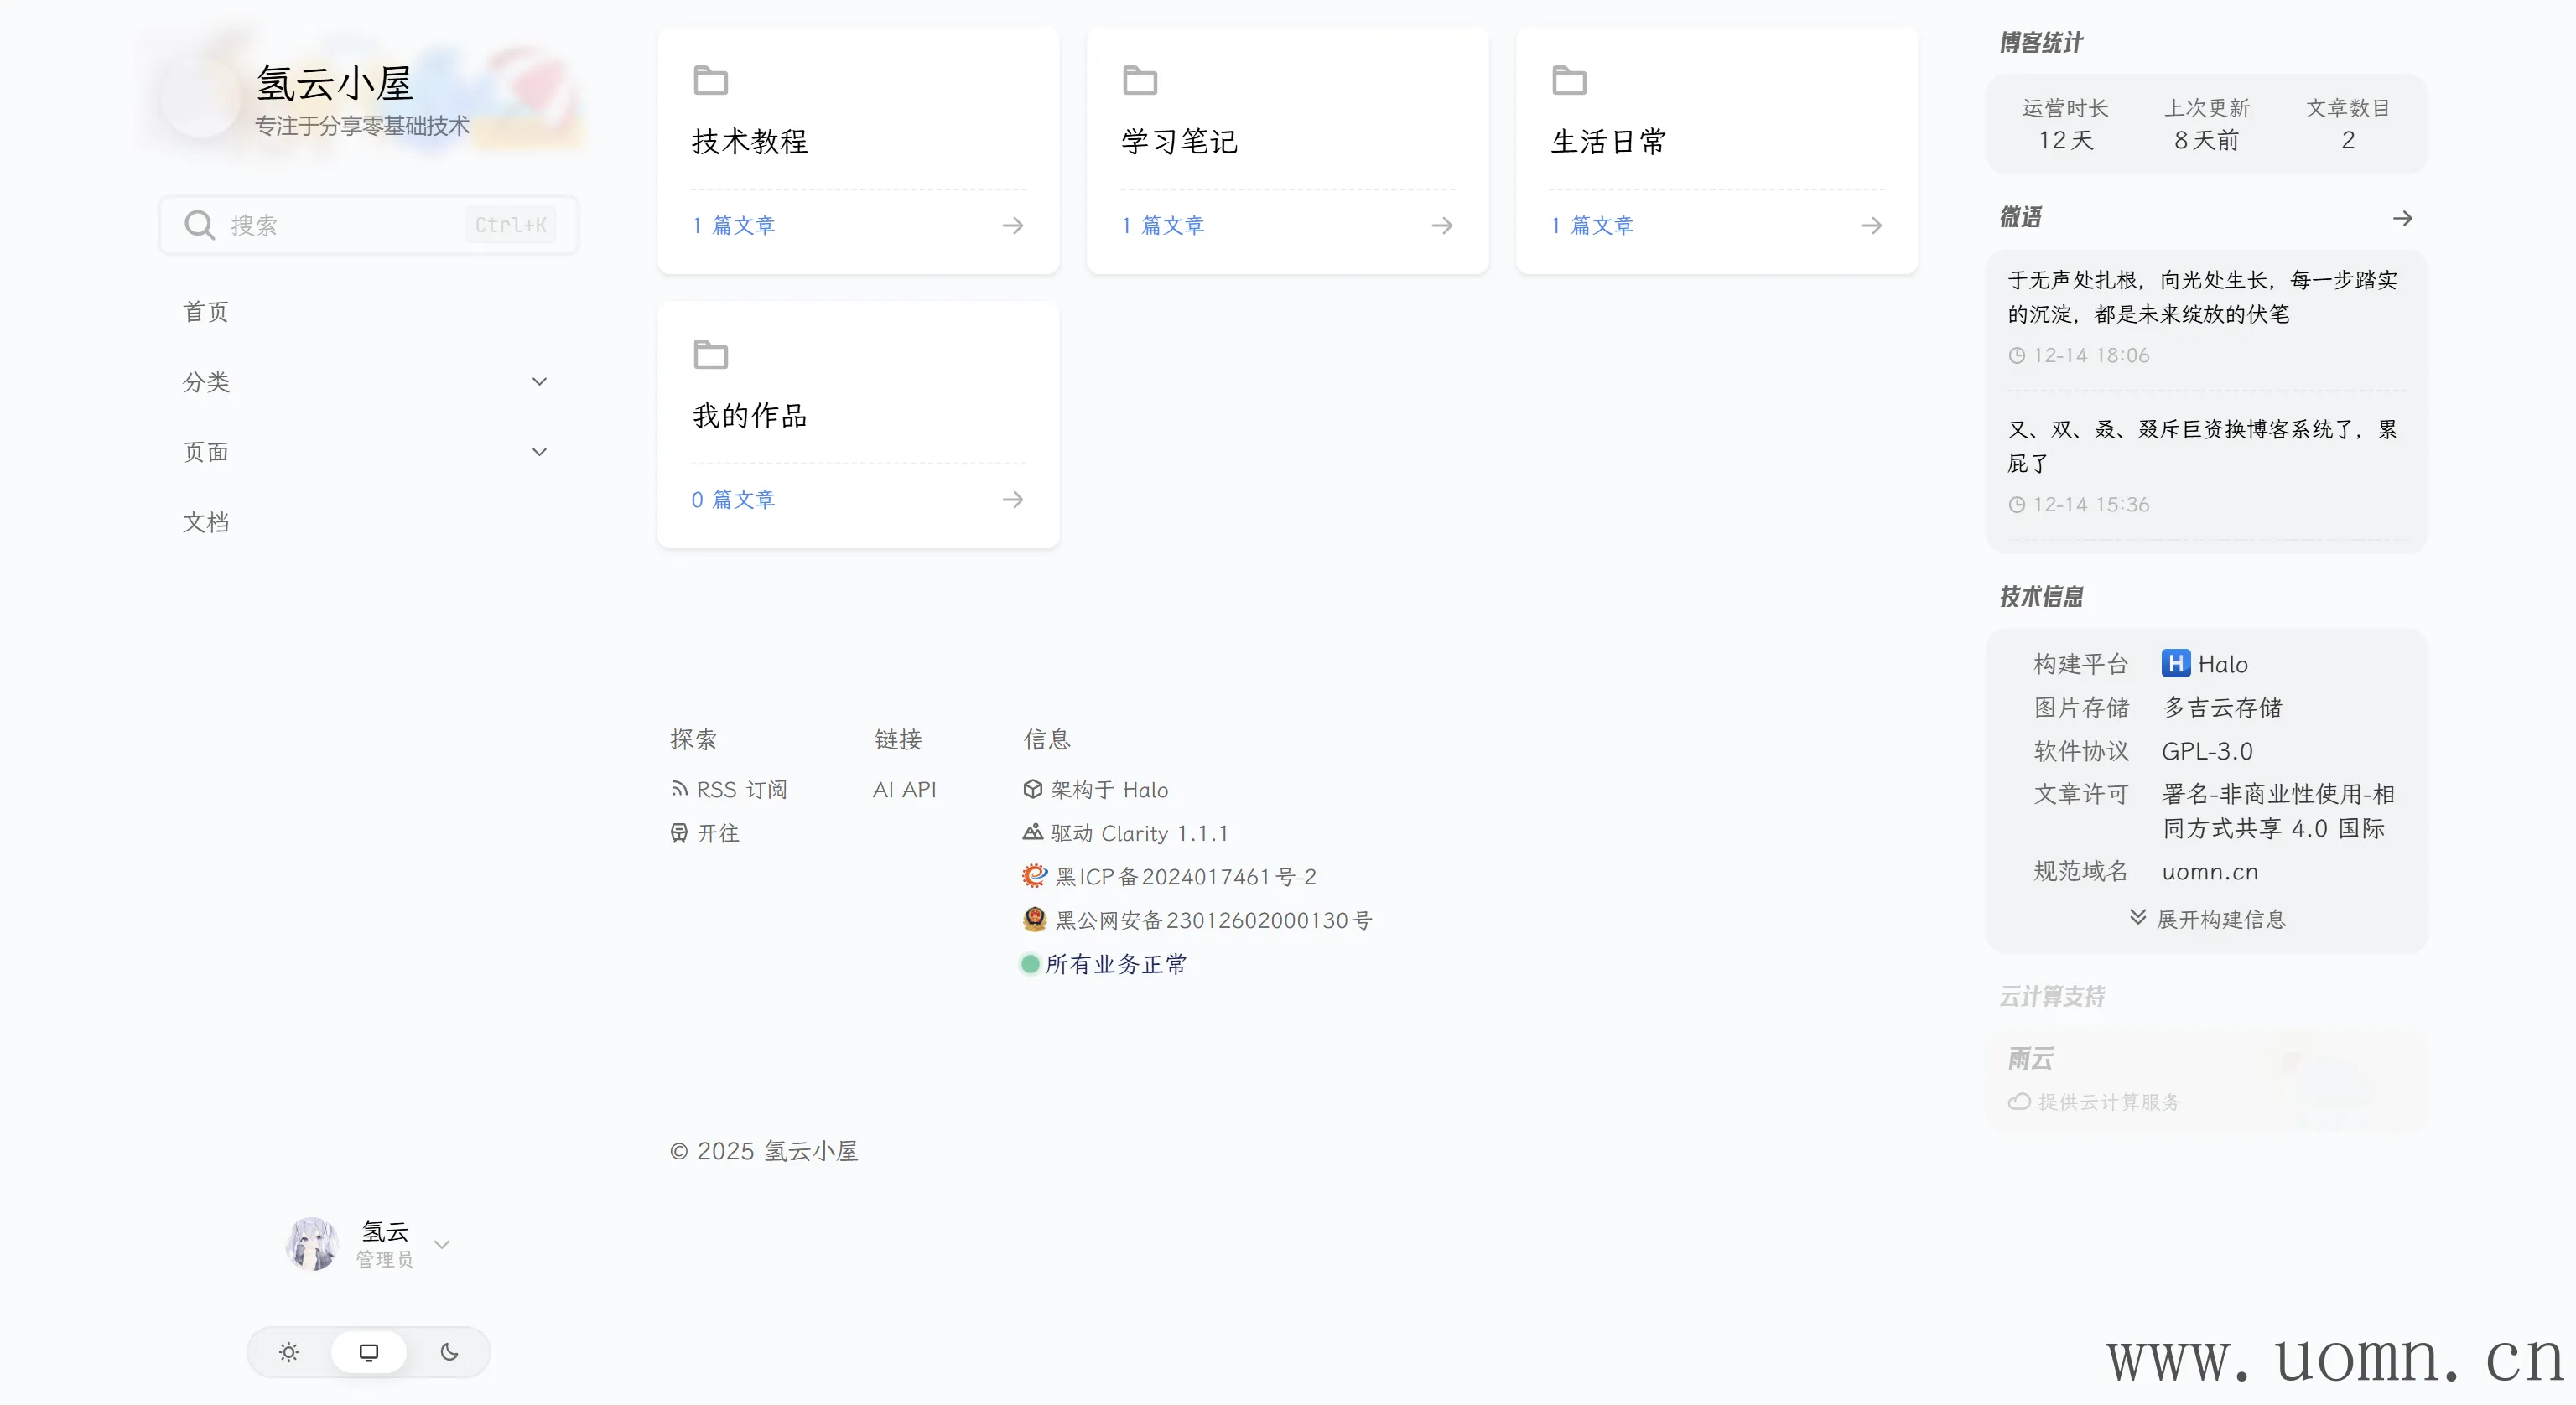Click the search magnifier icon
Viewport: 2576px width, 1405px height.
pos(199,225)
